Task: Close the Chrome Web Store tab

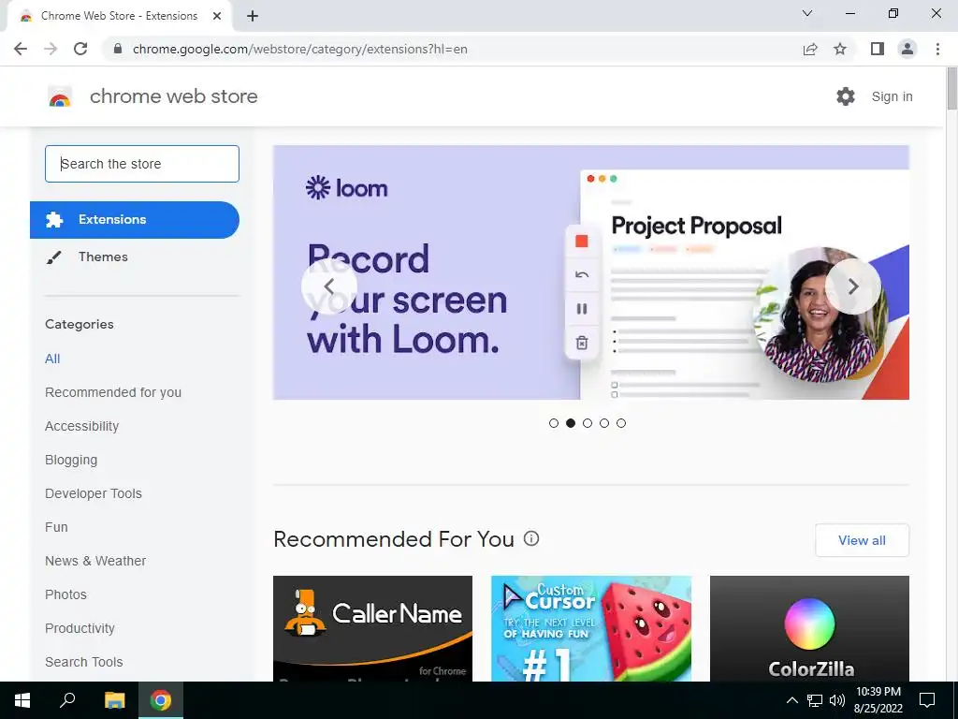Action: (217, 16)
